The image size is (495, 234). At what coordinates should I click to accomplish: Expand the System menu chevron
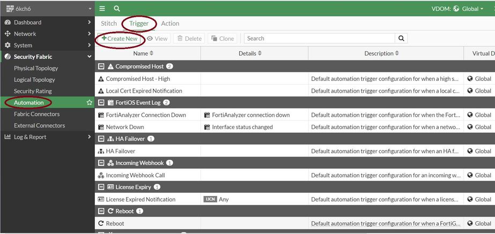[x=90, y=45]
